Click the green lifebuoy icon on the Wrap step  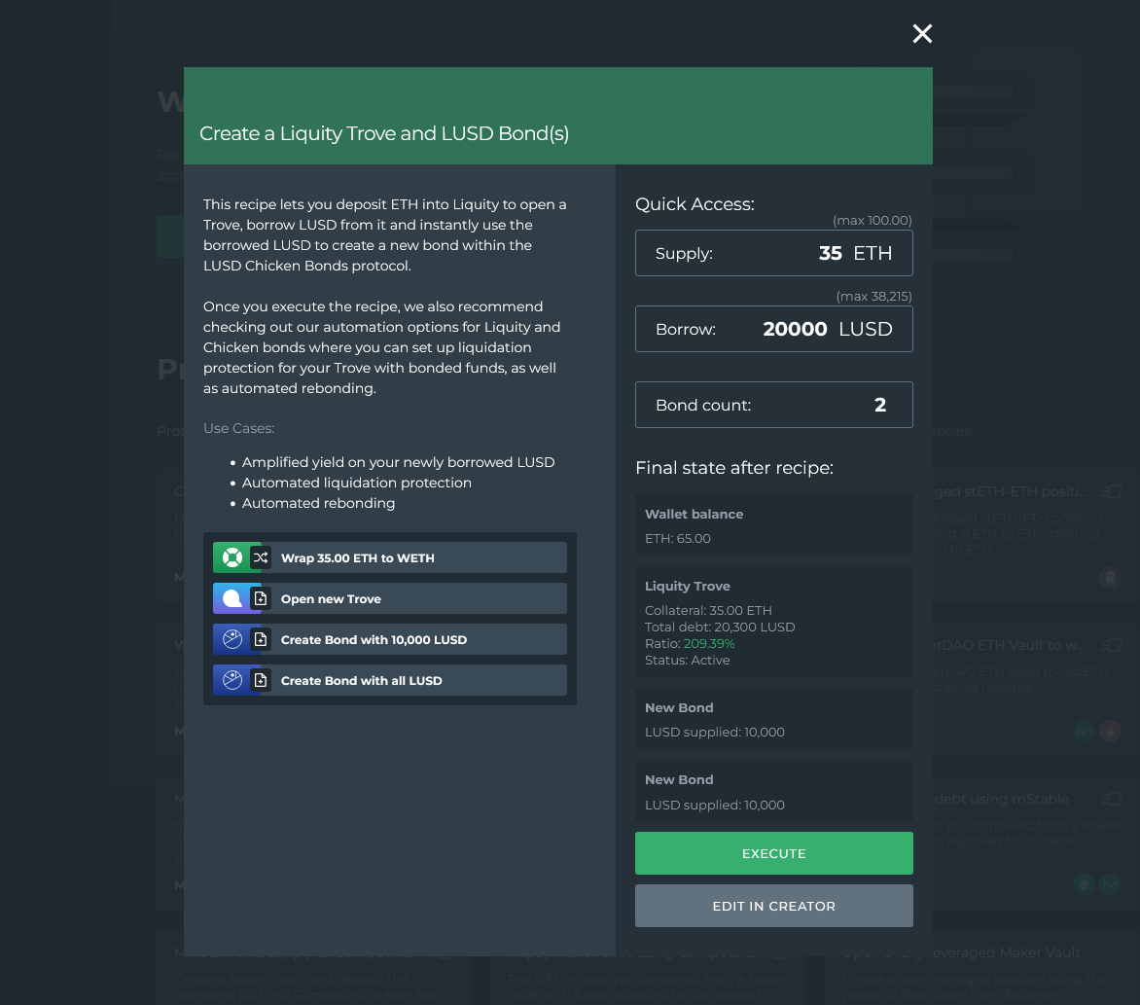232,557
